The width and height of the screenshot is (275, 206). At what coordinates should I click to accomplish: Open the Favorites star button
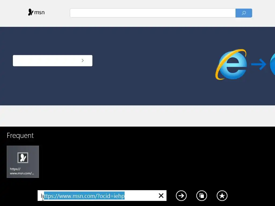click(222, 196)
